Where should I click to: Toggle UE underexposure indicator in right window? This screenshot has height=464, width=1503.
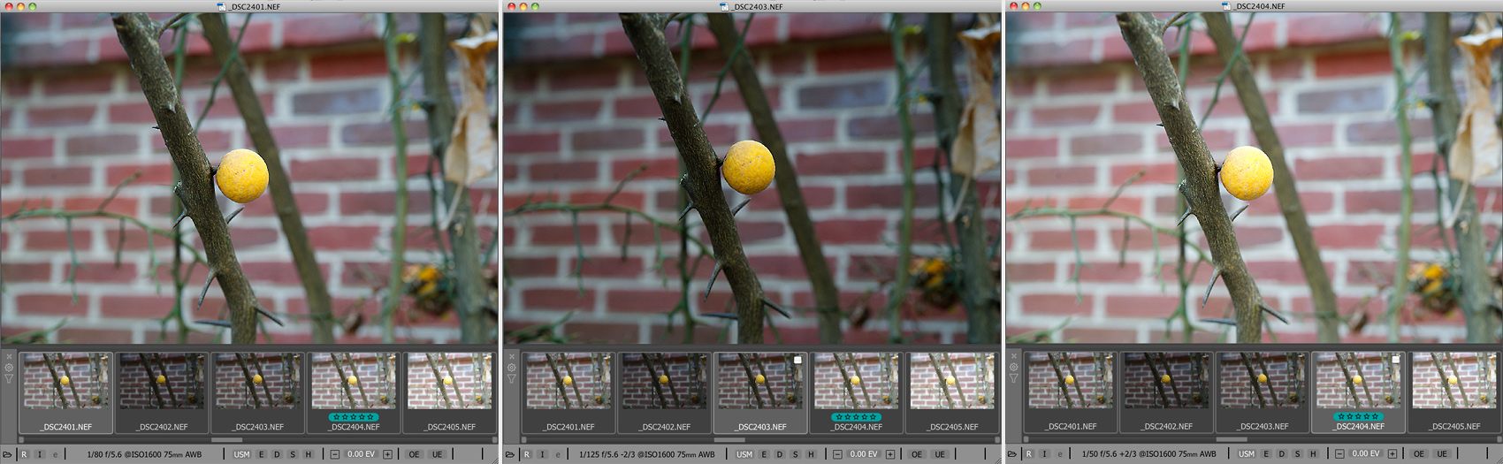[1442, 454]
